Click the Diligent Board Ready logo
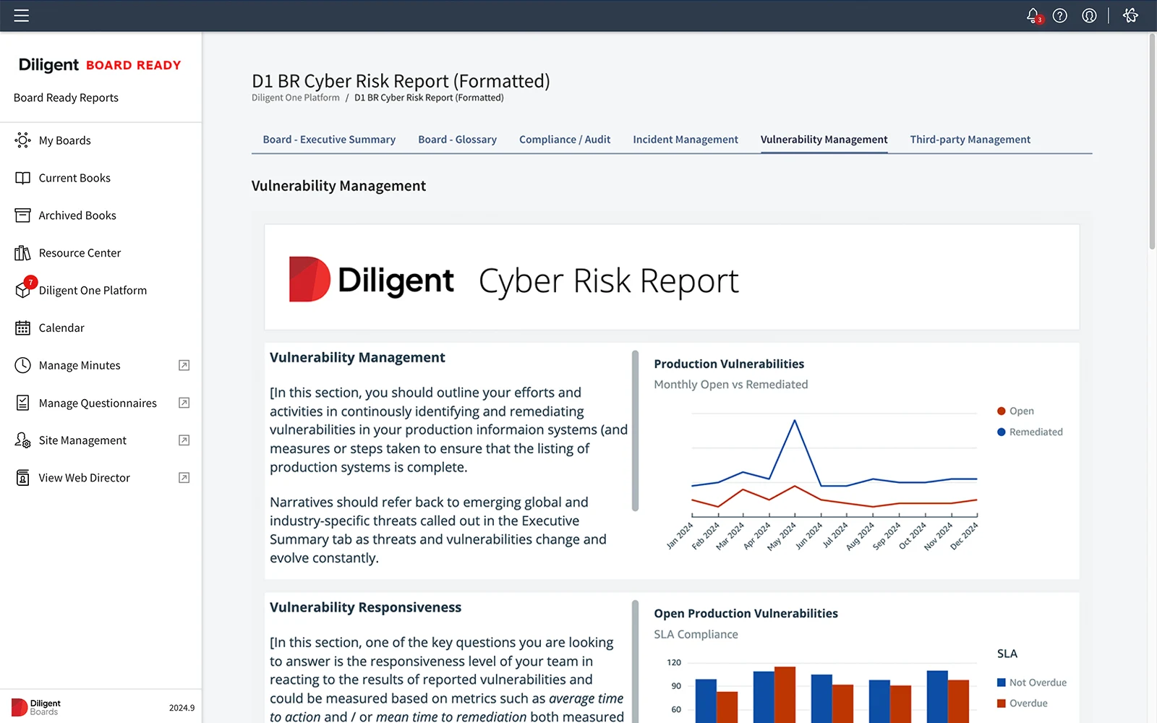 pyautogui.click(x=100, y=65)
